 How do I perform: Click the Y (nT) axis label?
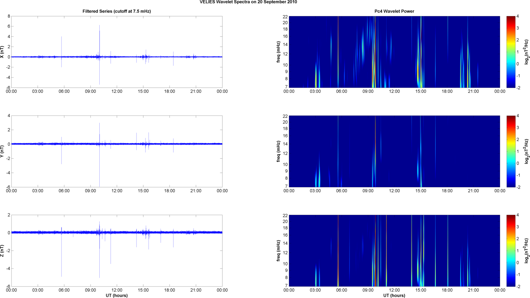pos(2,151)
